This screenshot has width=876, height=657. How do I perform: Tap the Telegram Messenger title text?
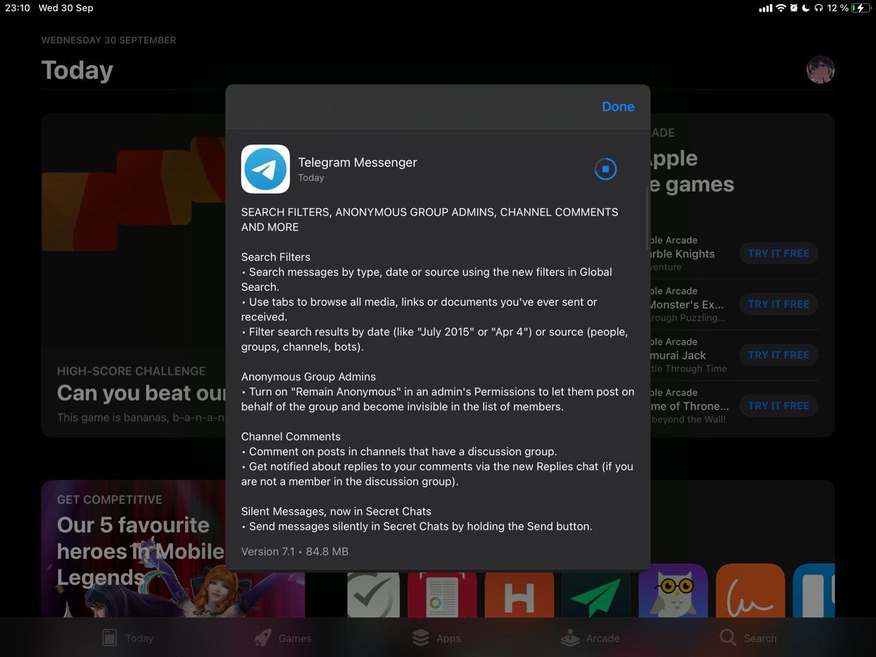point(357,162)
